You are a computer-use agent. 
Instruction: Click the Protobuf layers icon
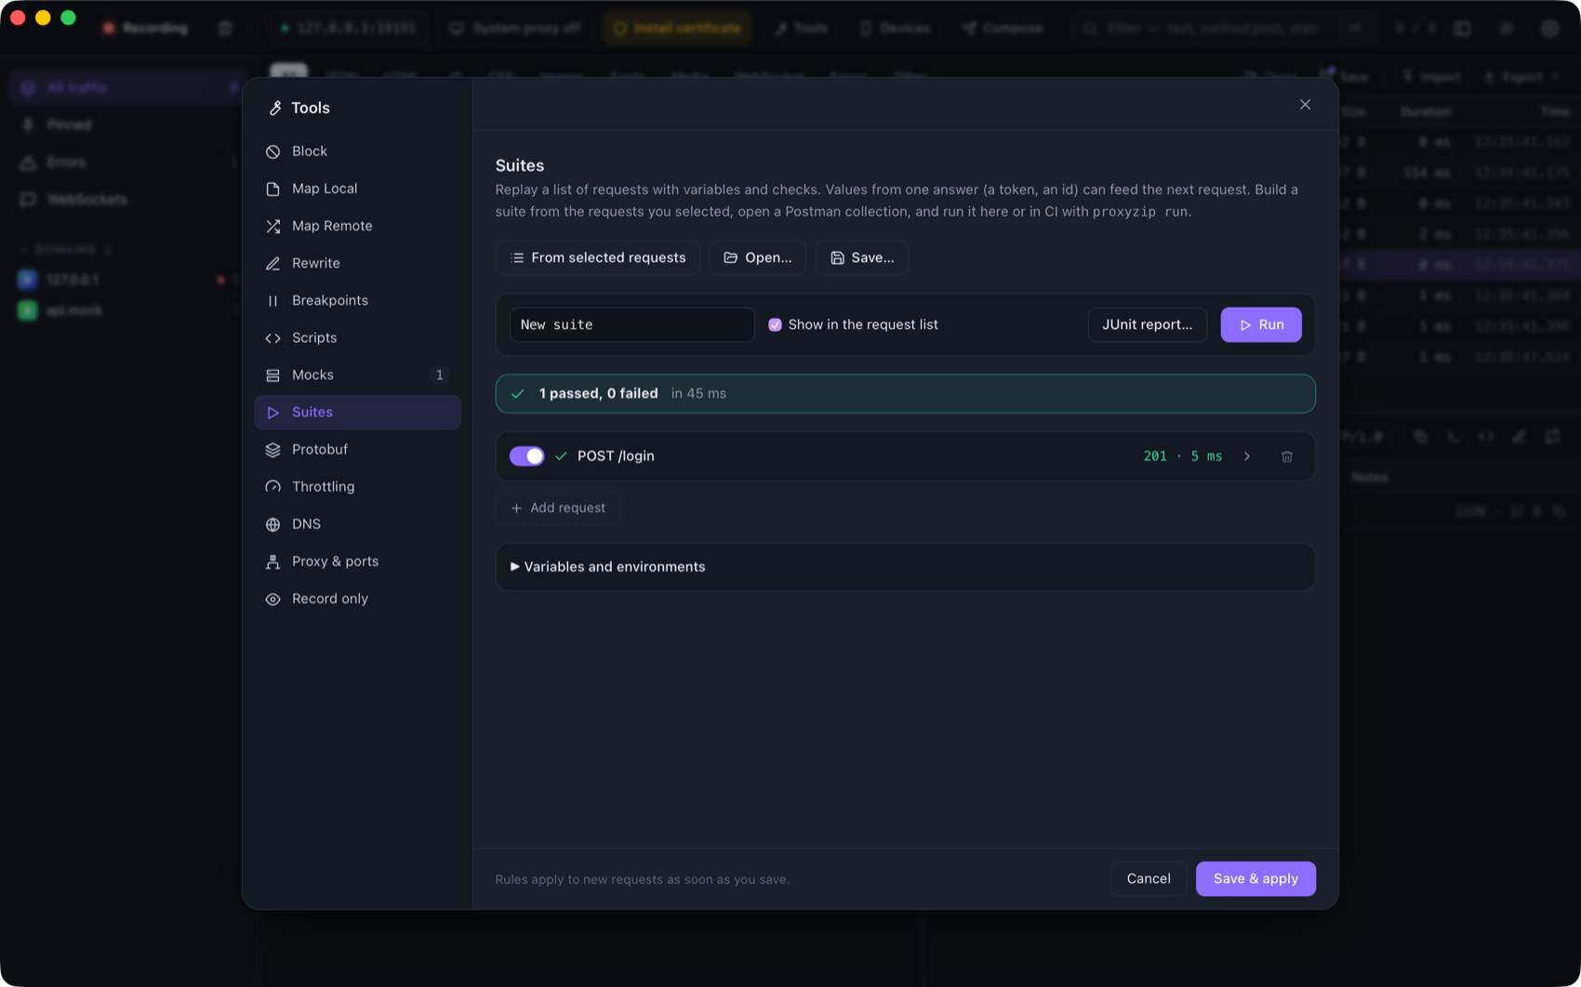click(272, 449)
